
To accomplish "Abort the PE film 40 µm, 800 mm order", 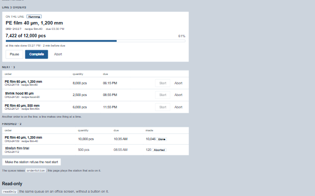I will pyautogui.click(x=178, y=107).
